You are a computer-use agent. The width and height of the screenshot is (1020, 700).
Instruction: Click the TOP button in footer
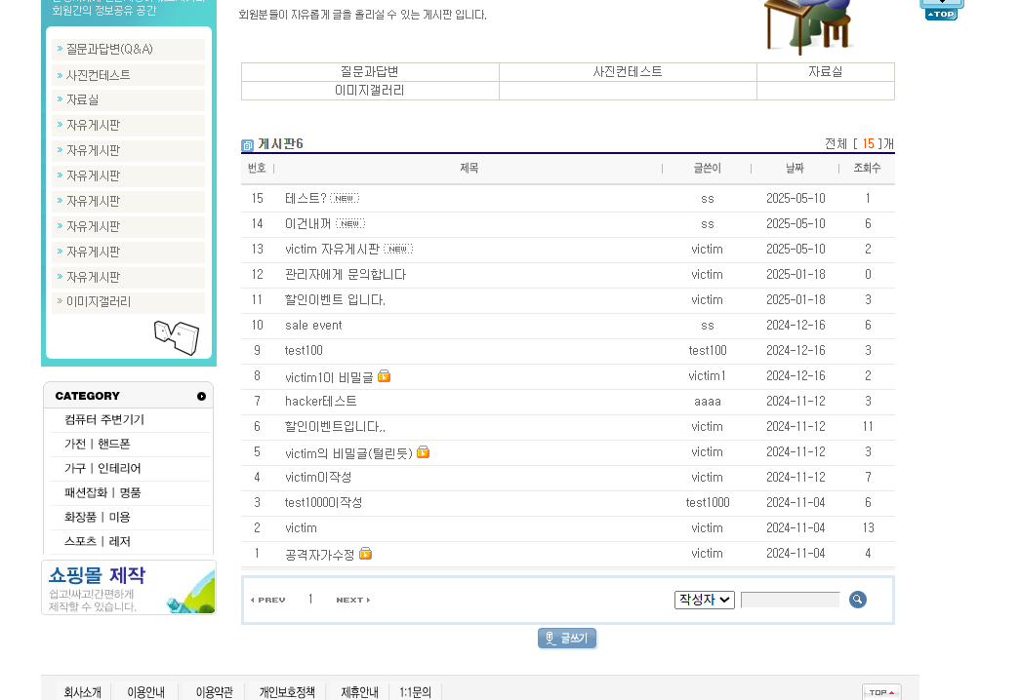pos(881,692)
